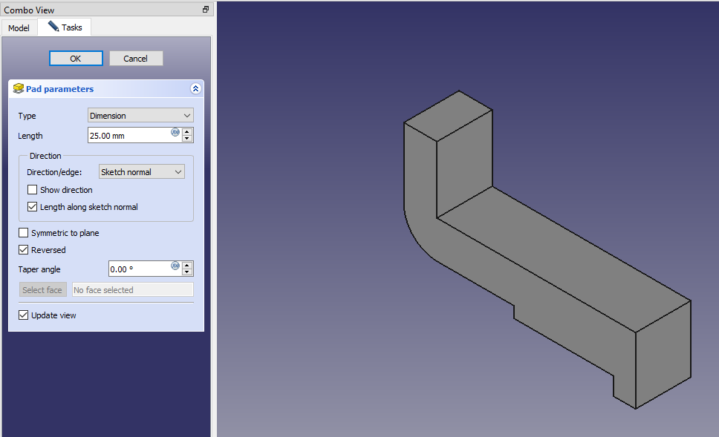This screenshot has width=719, height=437.
Task: Open expression editor for Taper angle
Action: click(175, 266)
